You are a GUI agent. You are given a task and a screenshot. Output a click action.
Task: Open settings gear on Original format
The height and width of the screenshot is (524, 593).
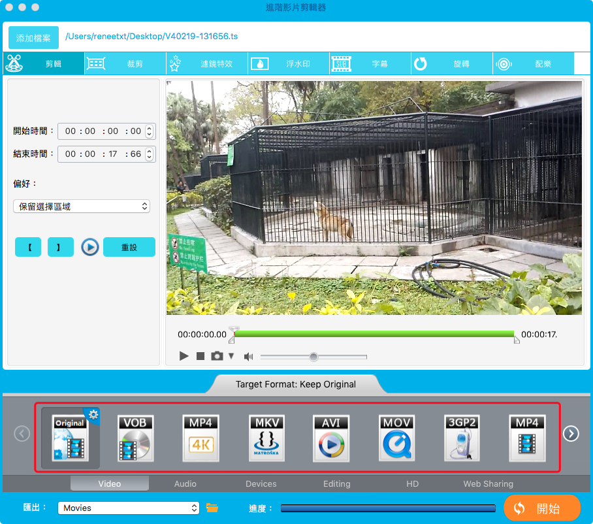pos(93,415)
